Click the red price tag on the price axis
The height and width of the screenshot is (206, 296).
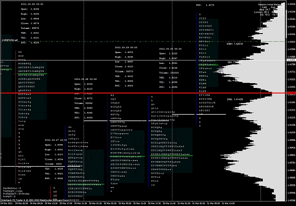tap(291, 93)
